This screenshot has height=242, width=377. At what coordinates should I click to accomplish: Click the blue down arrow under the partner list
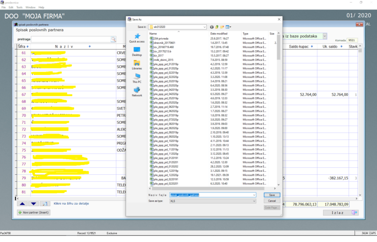click(33, 204)
